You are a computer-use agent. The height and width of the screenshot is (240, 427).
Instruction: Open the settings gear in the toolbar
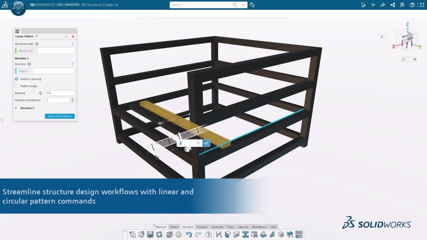[x=179, y=234]
